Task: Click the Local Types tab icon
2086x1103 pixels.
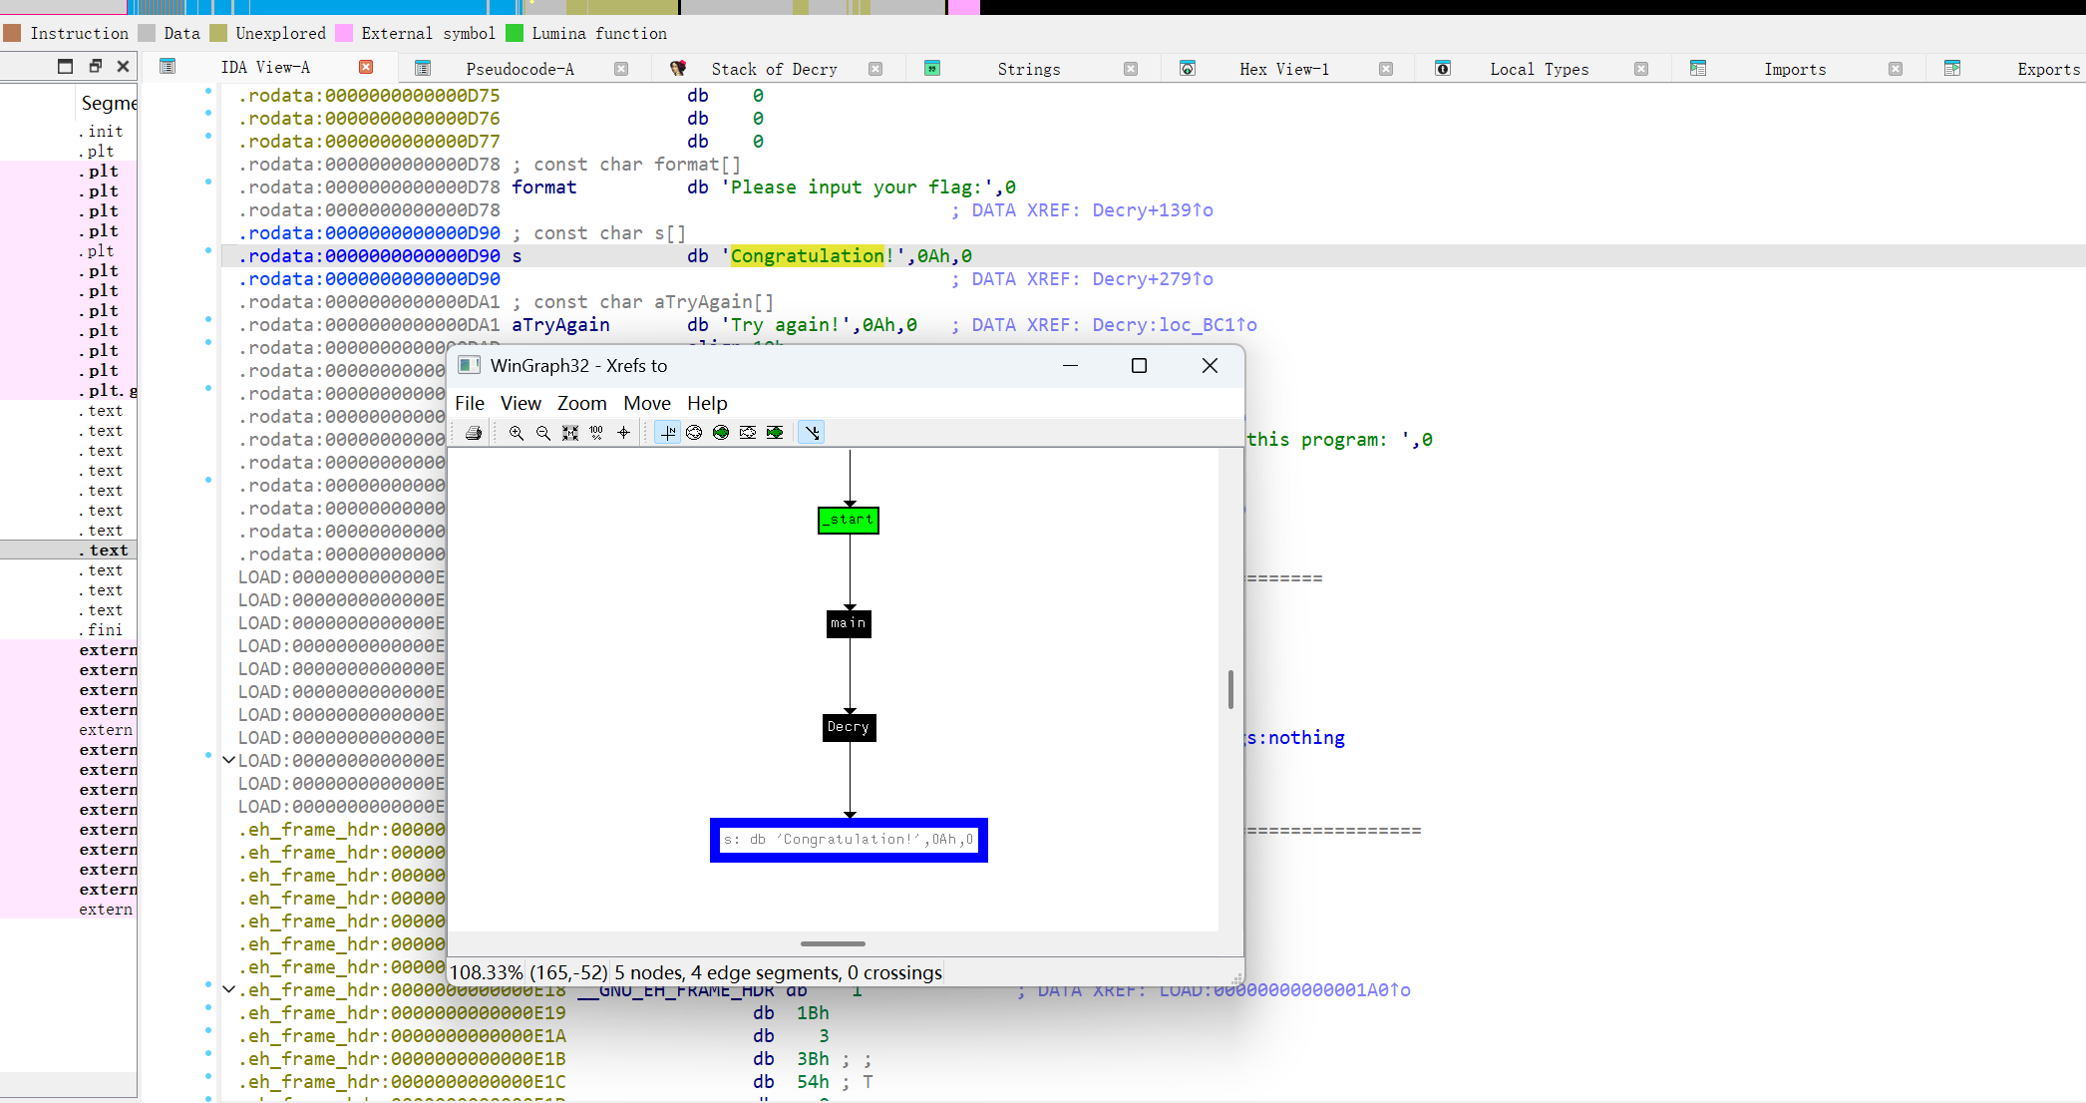Action: tap(1443, 69)
